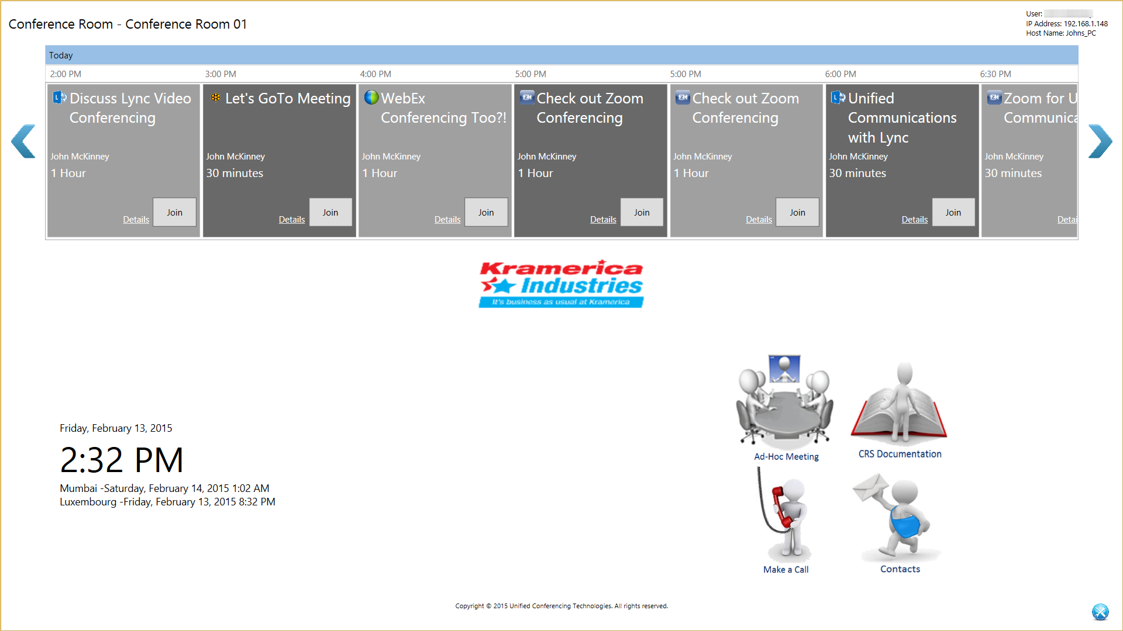Click the Ad-Hoc Meeting label
The width and height of the screenshot is (1123, 631).
tap(786, 456)
